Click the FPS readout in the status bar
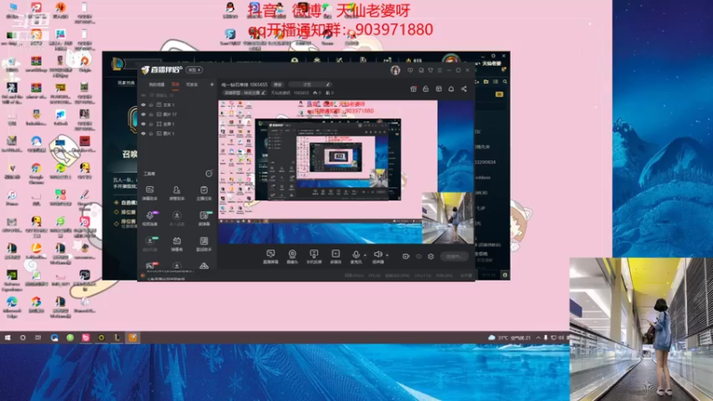 pos(374,275)
